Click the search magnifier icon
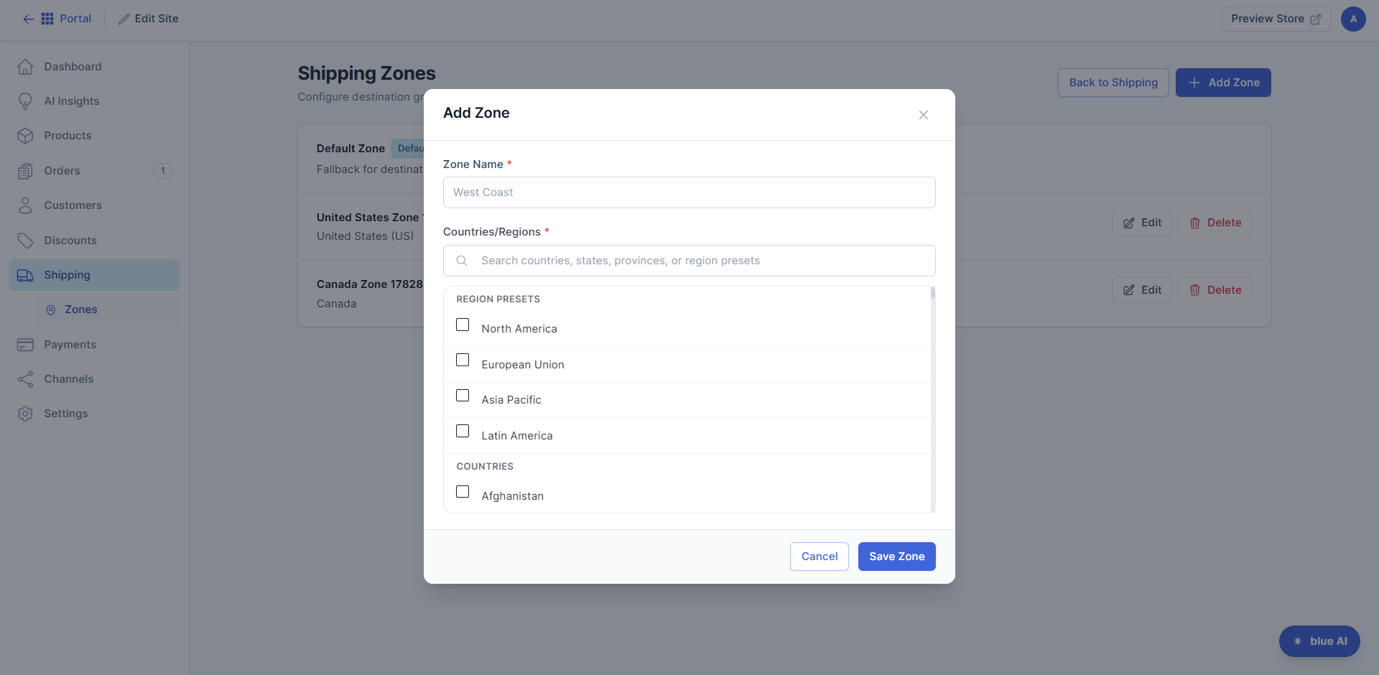Image resolution: width=1379 pixels, height=675 pixels. tap(462, 261)
